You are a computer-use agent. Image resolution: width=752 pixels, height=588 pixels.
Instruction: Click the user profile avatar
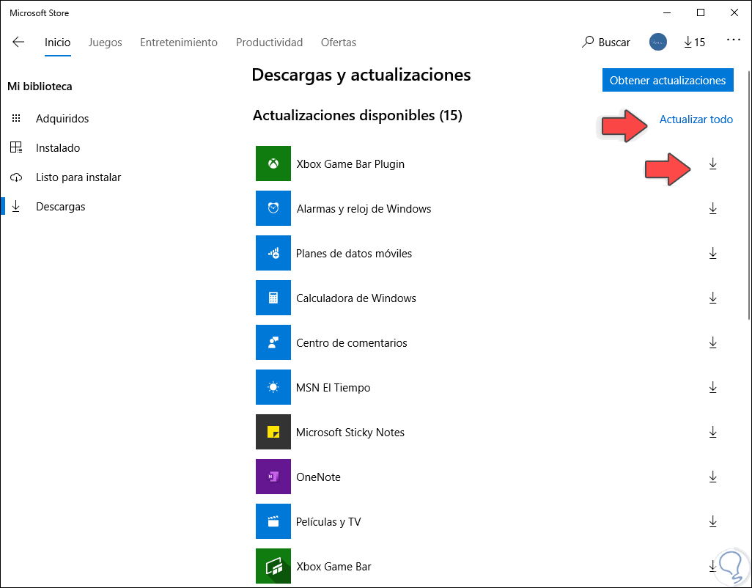(x=657, y=42)
